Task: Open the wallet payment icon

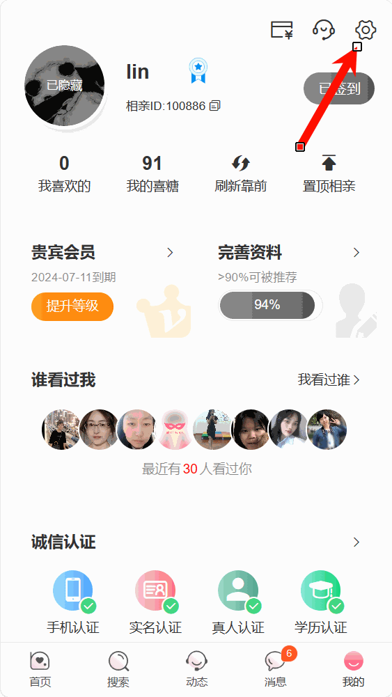Action: click(282, 30)
